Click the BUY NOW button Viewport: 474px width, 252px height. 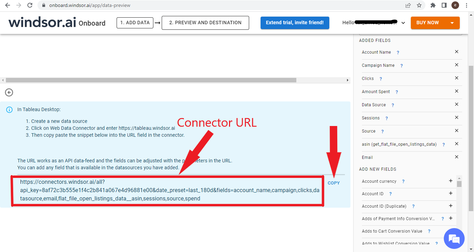[428, 22]
